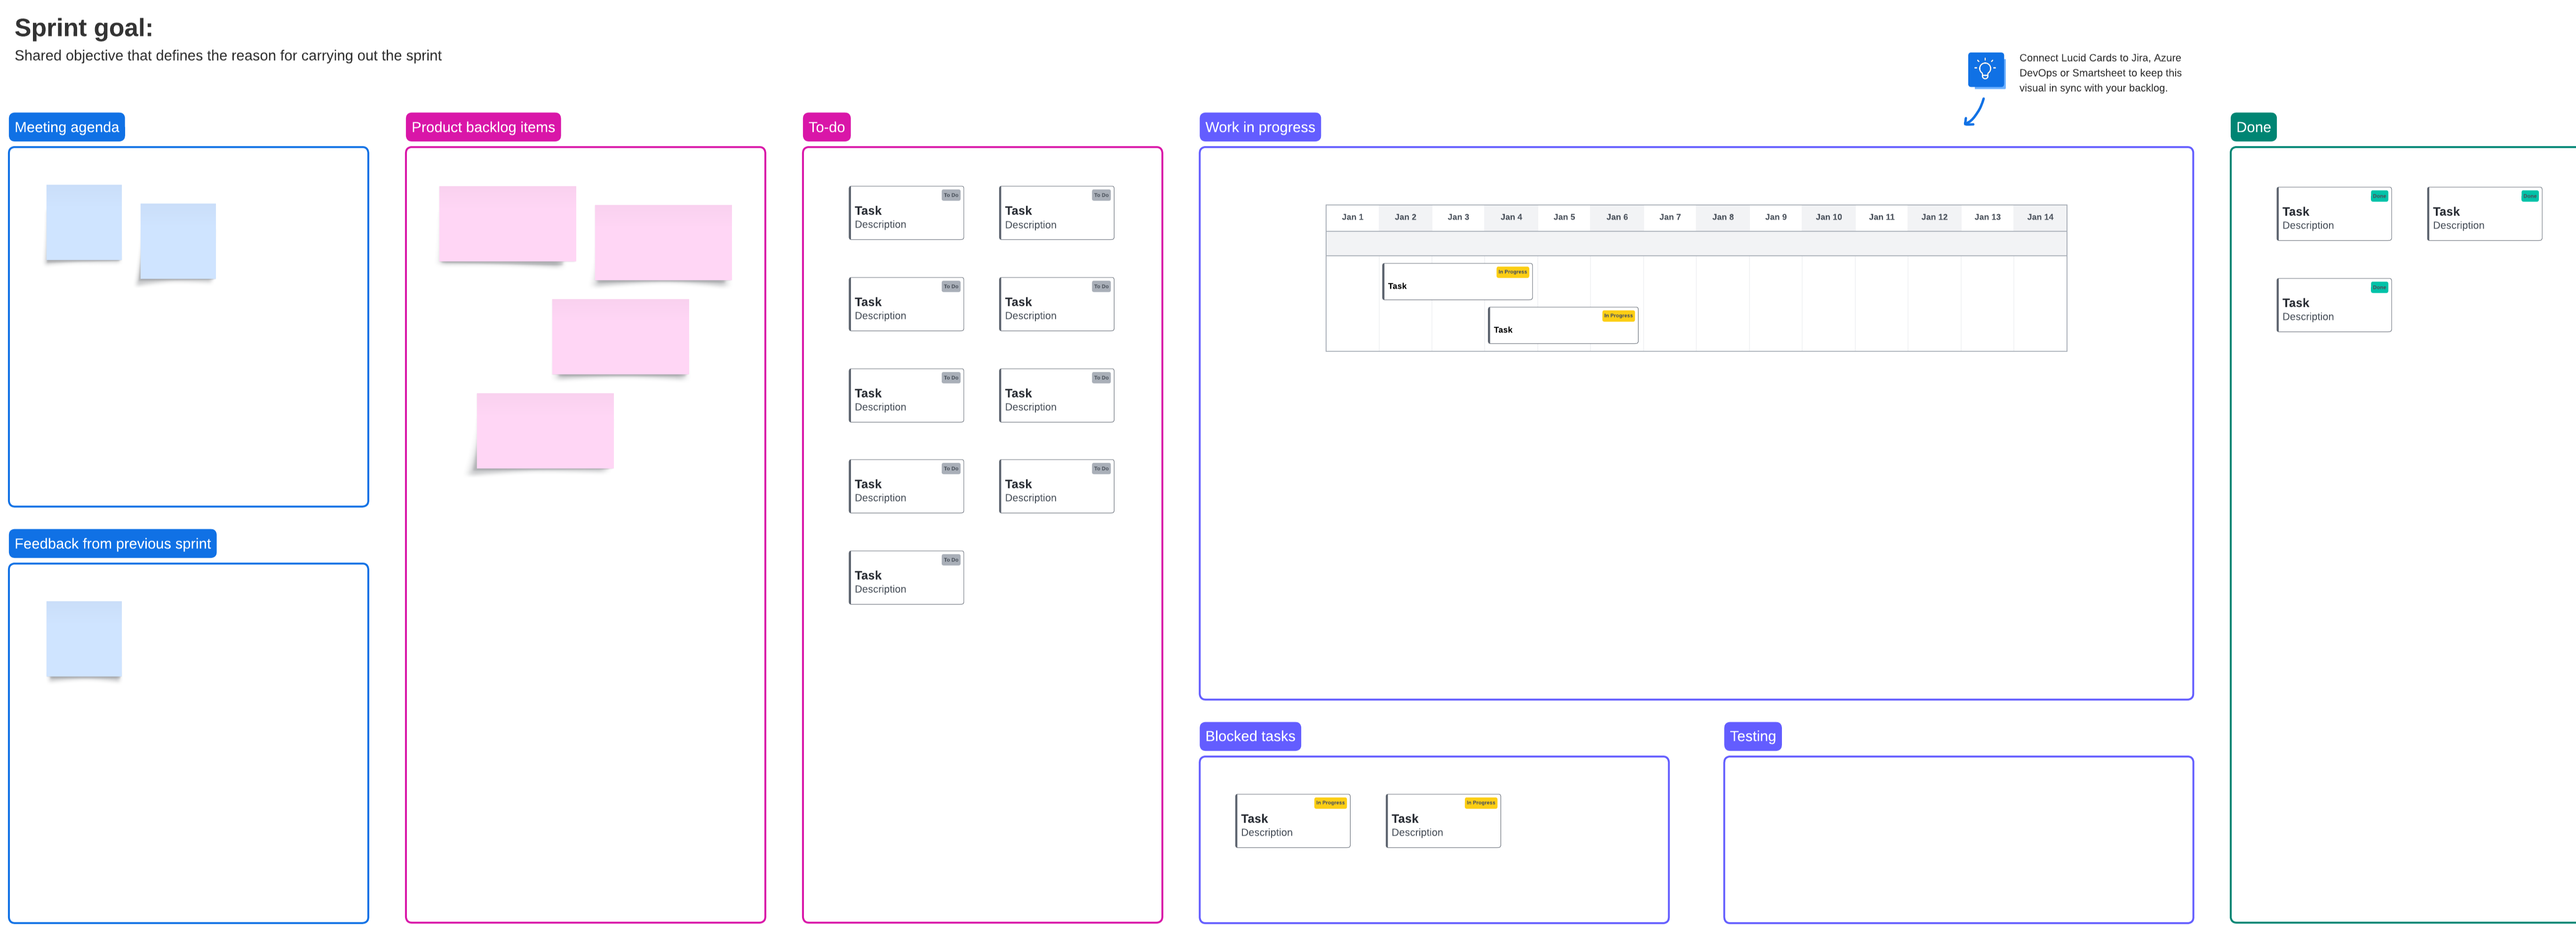Select blue sticky note in Feedback section
This screenshot has height=937, width=2576.
pos(84,639)
